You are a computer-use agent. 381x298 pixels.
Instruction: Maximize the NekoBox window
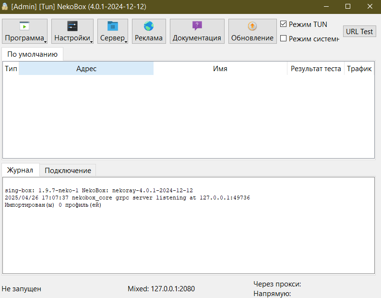(348, 7)
